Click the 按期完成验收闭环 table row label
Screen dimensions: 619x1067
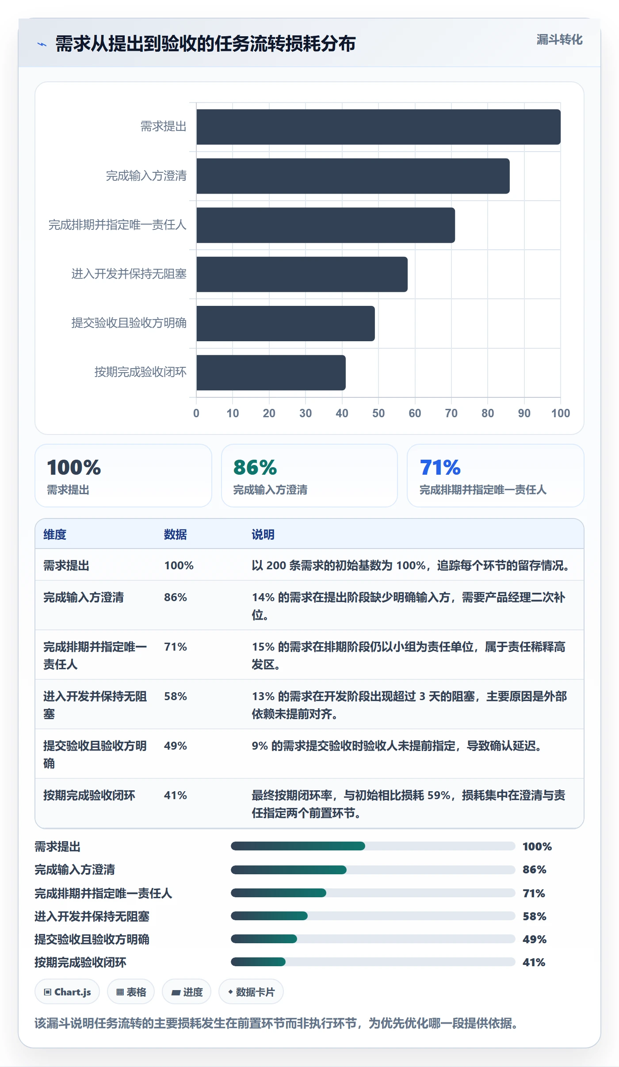tap(89, 795)
